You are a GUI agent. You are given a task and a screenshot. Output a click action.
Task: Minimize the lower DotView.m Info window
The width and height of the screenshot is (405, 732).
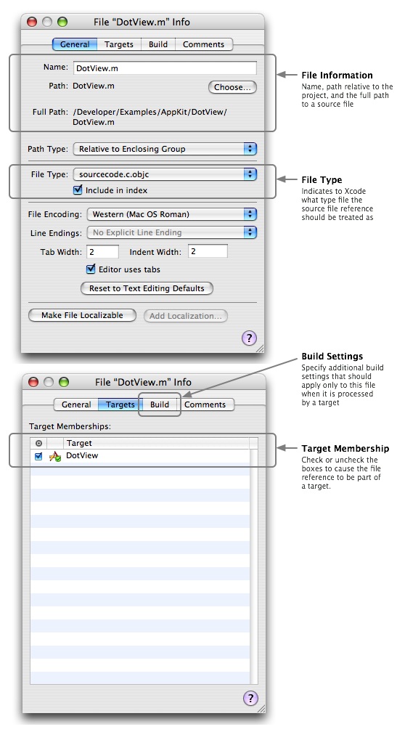click(49, 382)
